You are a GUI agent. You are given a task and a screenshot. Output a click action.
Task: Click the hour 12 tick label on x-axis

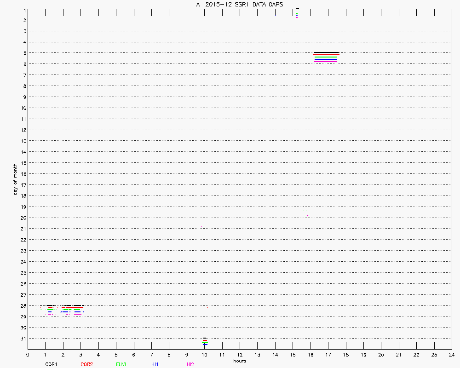pos(240,355)
